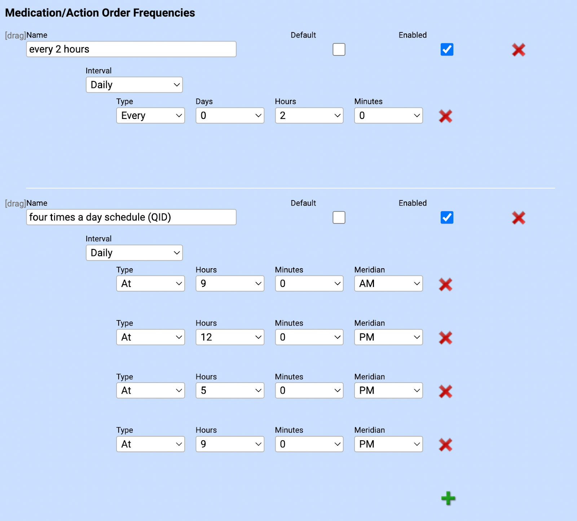Open the Interval dropdown for 'every 2 hours'
This screenshot has height=521, width=577.
tap(134, 85)
